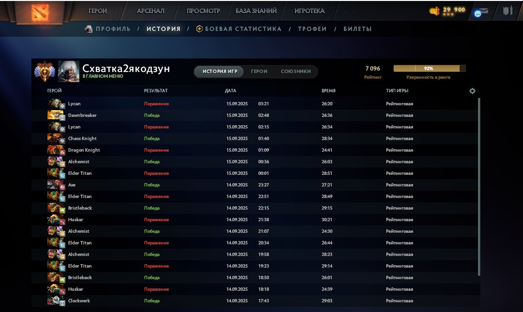Select the История игр toggle
Image resolution: width=523 pixels, height=312 pixels.
220,71
